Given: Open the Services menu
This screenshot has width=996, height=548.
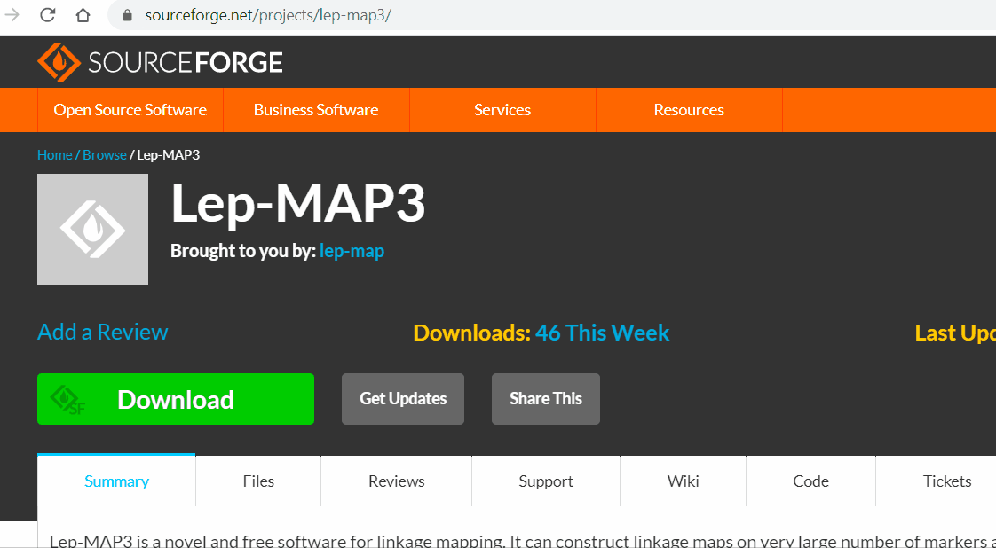Looking at the screenshot, I should click(x=502, y=110).
